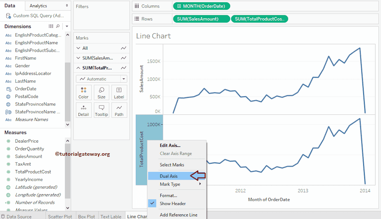The width and height of the screenshot is (381, 219).
Task: Open the Scatter Plot sheet tab
Action: coord(60,216)
